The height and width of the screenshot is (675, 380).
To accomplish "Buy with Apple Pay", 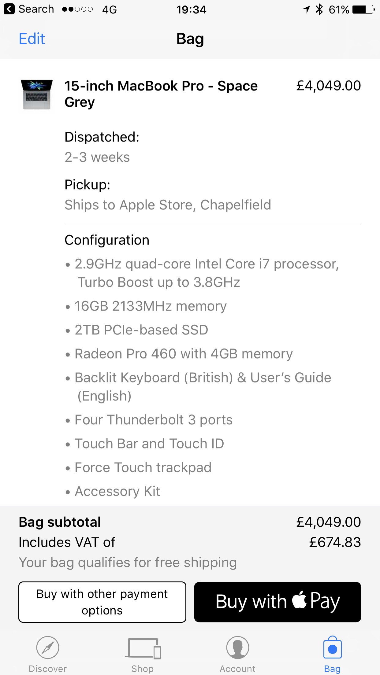I will click(x=278, y=602).
